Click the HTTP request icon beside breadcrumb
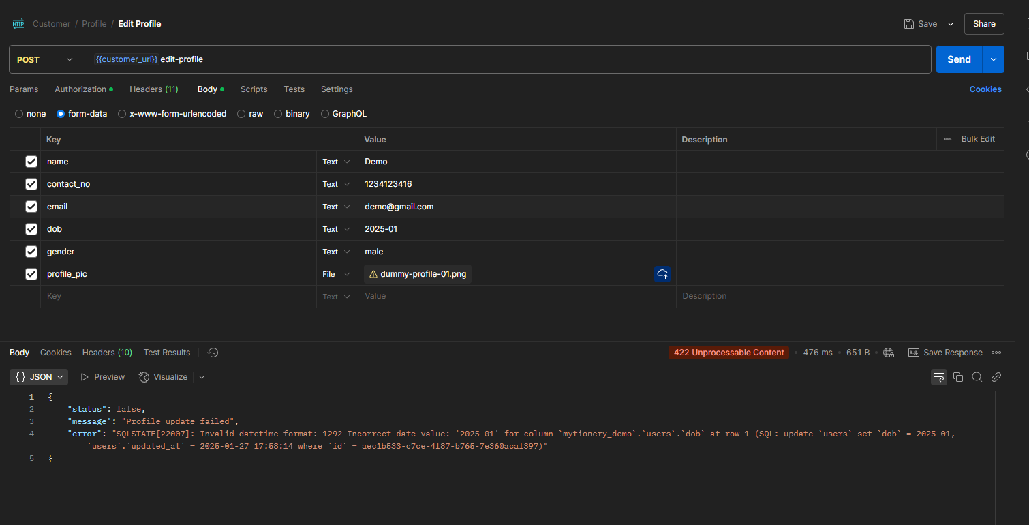1029x525 pixels. [18, 24]
